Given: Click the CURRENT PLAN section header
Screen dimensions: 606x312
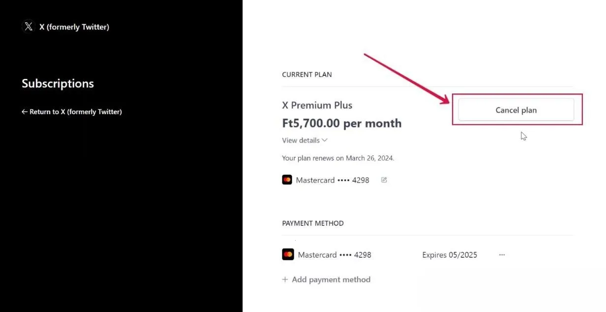Looking at the screenshot, I should pos(307,75).
